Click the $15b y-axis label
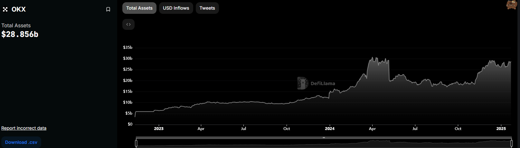Viewport: 520px width, 148px height. coord(128,91)
